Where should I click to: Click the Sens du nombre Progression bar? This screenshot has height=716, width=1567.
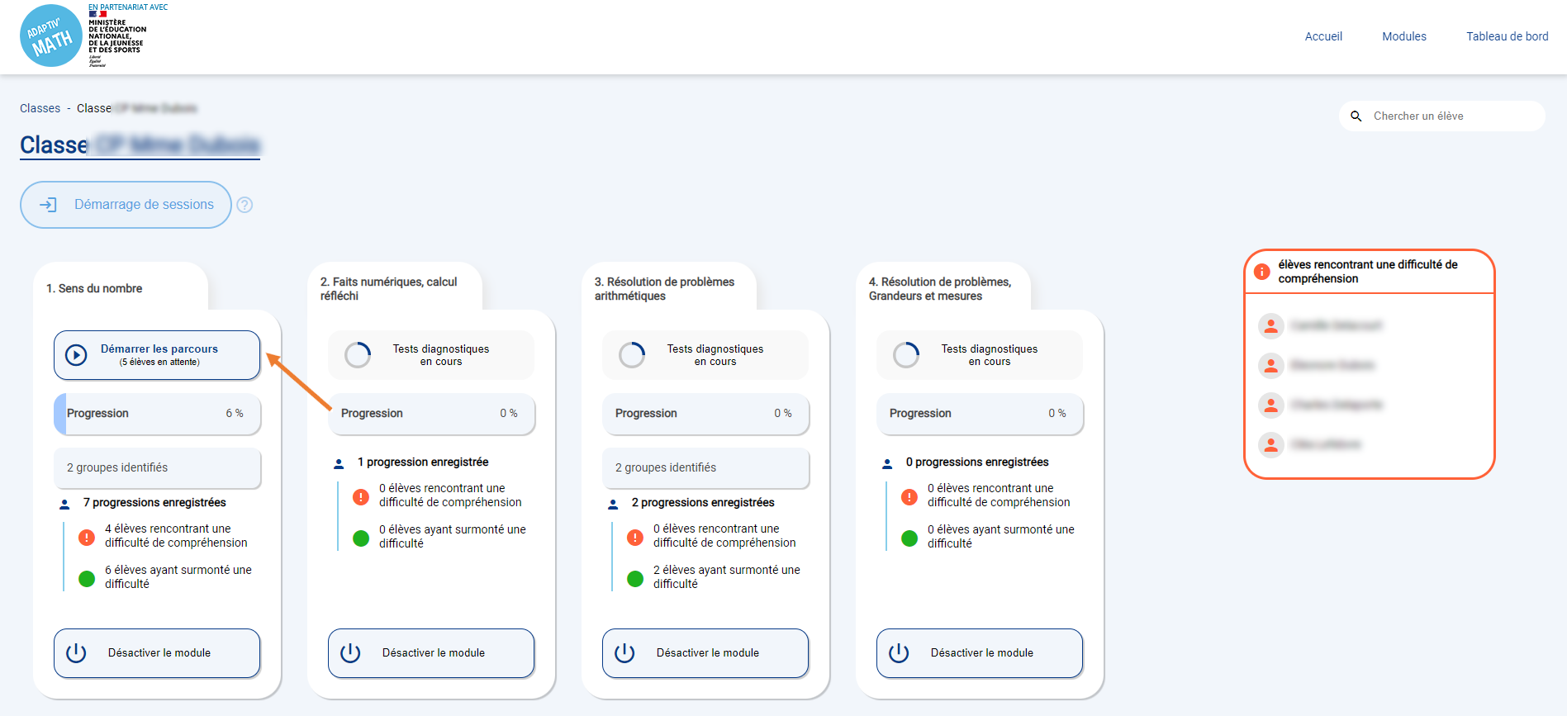tap(157, 414)
